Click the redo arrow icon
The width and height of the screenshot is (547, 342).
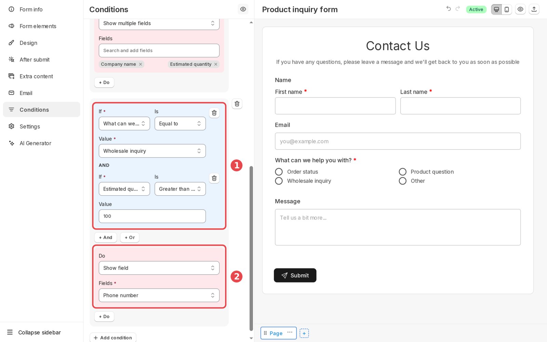click(x=458, y=9)
